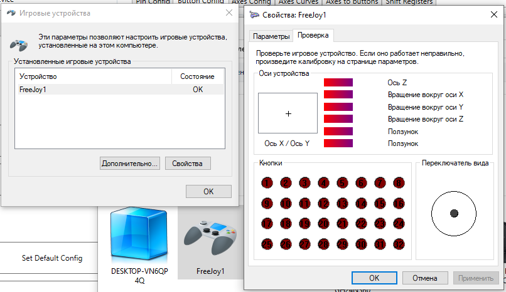This screenshot has height=292, width=506.
Task: Click Set Default Config button
Action: [x=52, y=258]
